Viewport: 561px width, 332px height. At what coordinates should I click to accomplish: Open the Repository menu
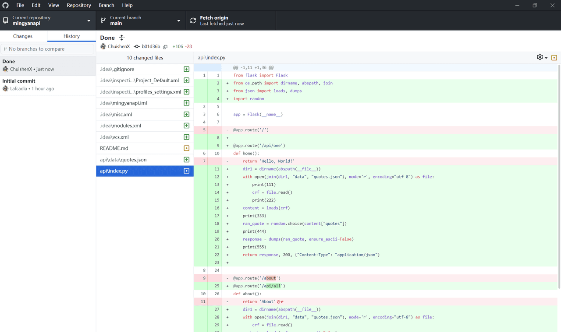[79, 5]
